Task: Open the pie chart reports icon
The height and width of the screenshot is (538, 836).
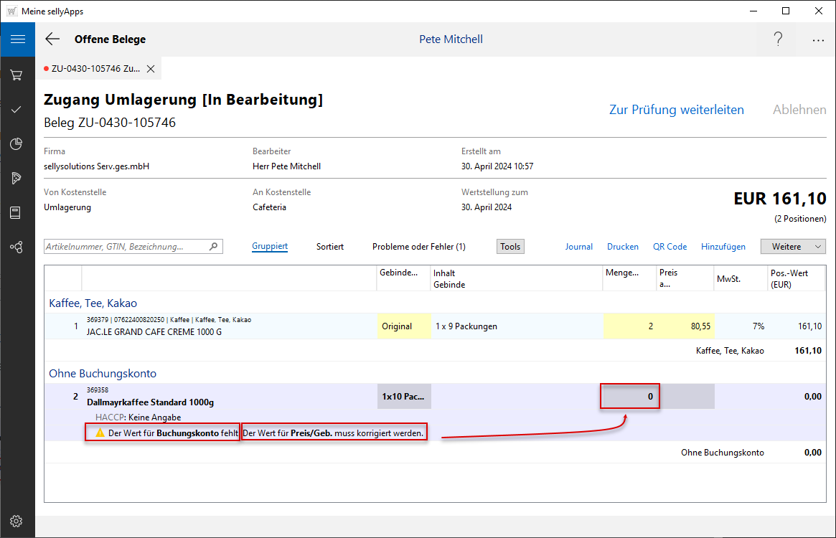Action: 17,144
